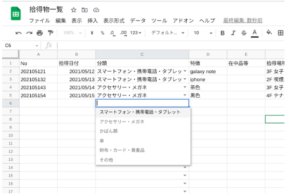Format as percent
This screenshot has height=194, width=287.
(103, 33)
